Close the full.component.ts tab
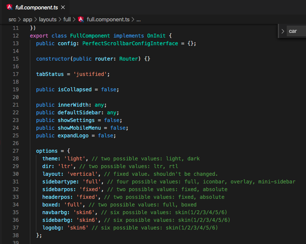306x244 pixels. pyautogui.click(x=63, y=8)
